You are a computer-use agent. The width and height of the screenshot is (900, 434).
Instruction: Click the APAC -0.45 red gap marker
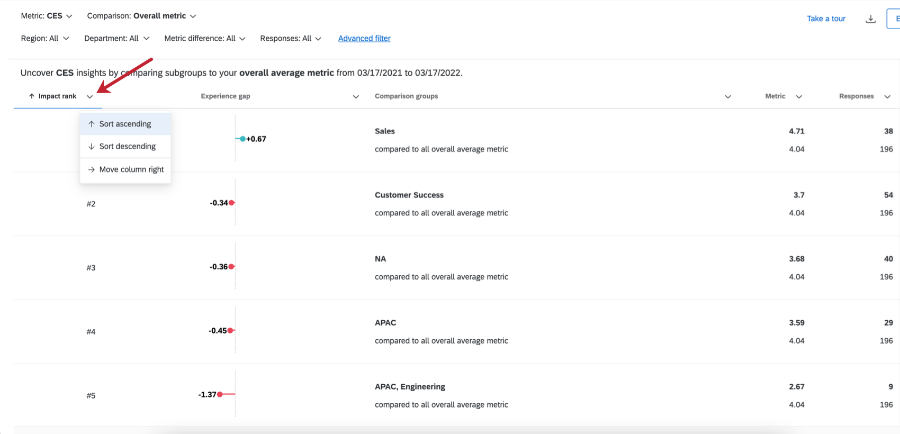coord(230,331)
